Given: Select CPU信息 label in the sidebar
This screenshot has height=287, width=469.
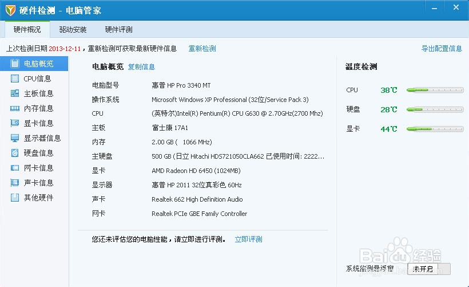Looking at the screenshot, I should pyautogui.click(x=37, y=78).
